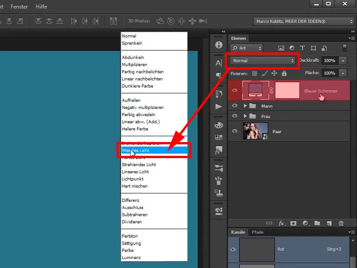Click the 3D roll mode icon
Viewport: 357px width, 268px height.
[171, 21]
